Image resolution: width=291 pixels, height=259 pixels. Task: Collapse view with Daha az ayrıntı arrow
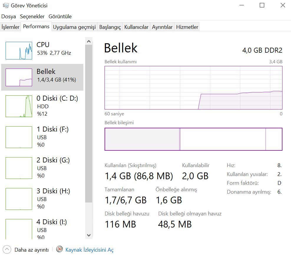point(7,250)
